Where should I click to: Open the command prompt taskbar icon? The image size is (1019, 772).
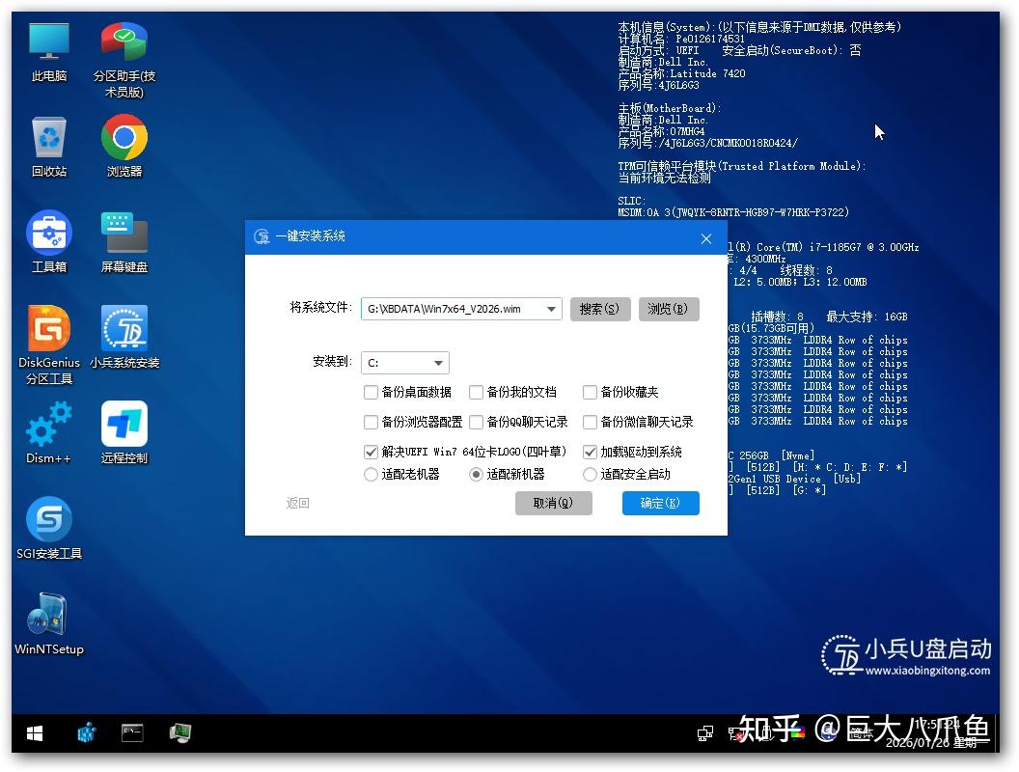132,733
